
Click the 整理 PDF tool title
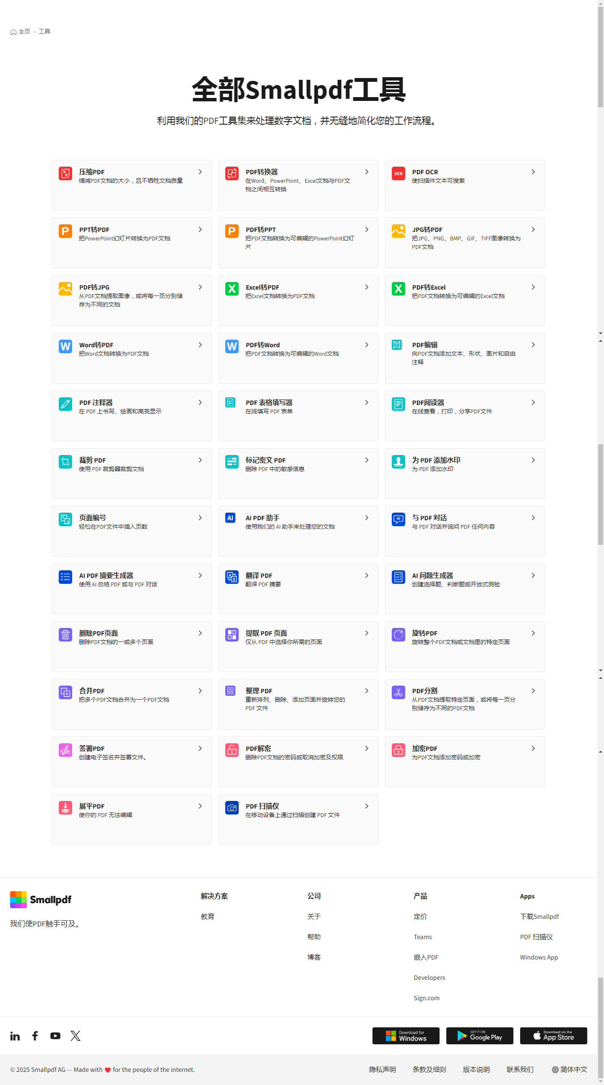(259, 691)
